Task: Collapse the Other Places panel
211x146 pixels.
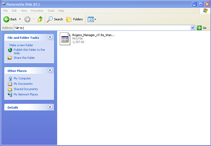Action: [x=50, y=70]
